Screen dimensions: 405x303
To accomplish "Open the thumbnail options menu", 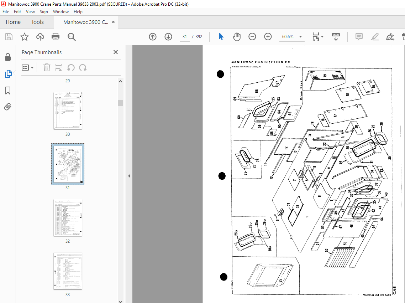I will [x=28, y=67].
